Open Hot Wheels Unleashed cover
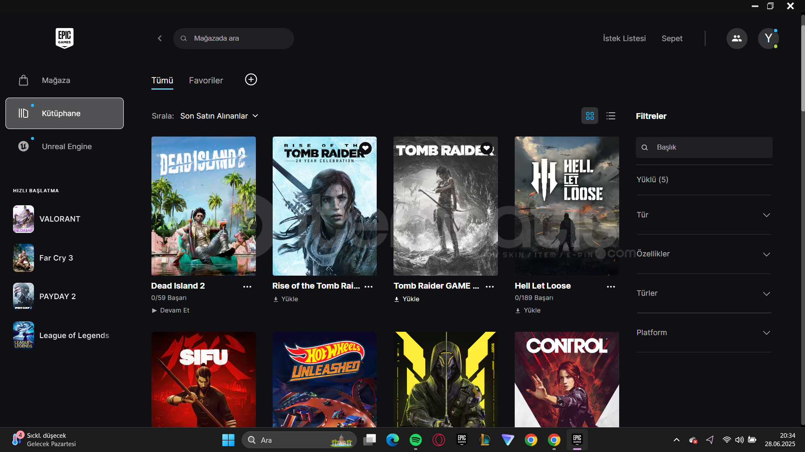The width and height of the screenshot is (805, 452). (325, 380)
